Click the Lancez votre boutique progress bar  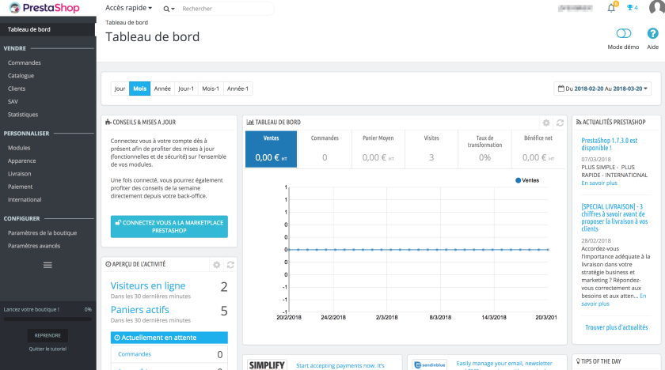coord(47,319)
